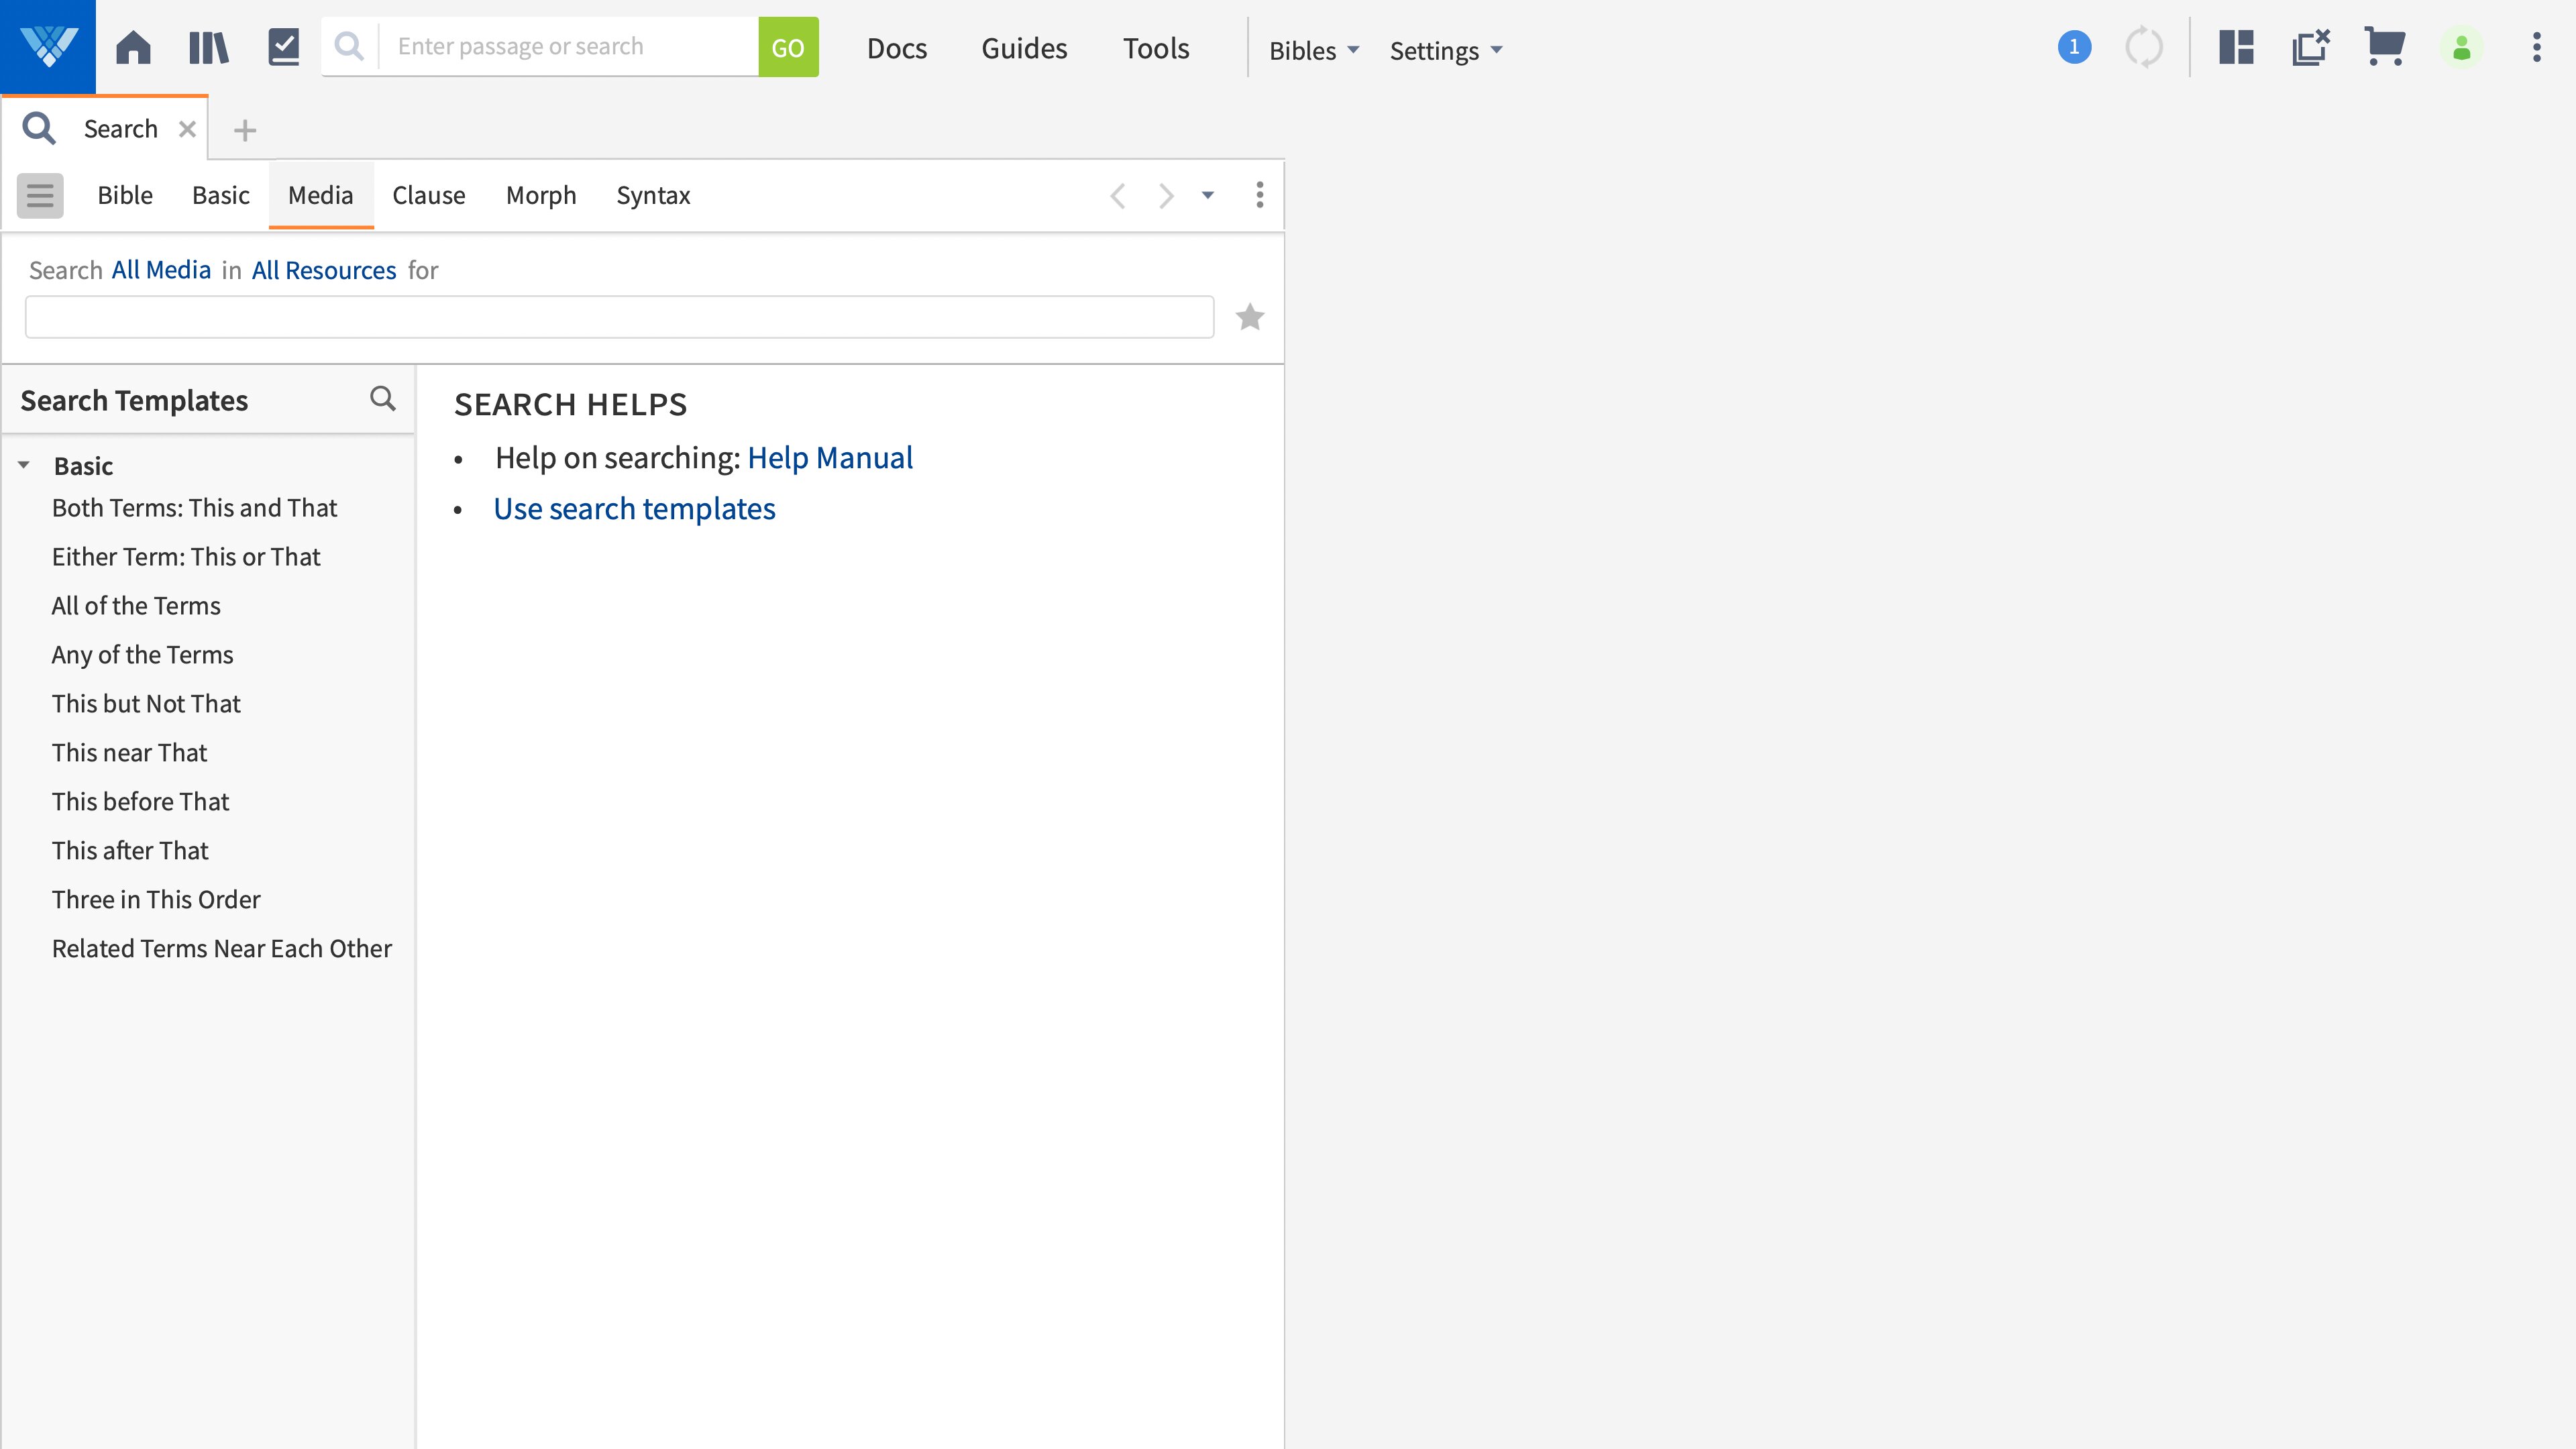
Task: Collapse the Basic templates group
Action: pyautogui.click(x=24, y=465)
